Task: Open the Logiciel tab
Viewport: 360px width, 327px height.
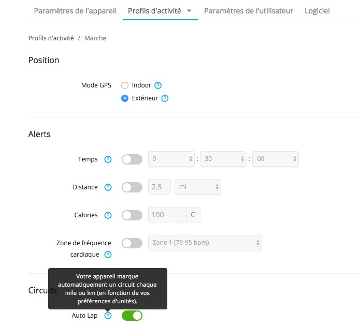Action: click(317, 10)
